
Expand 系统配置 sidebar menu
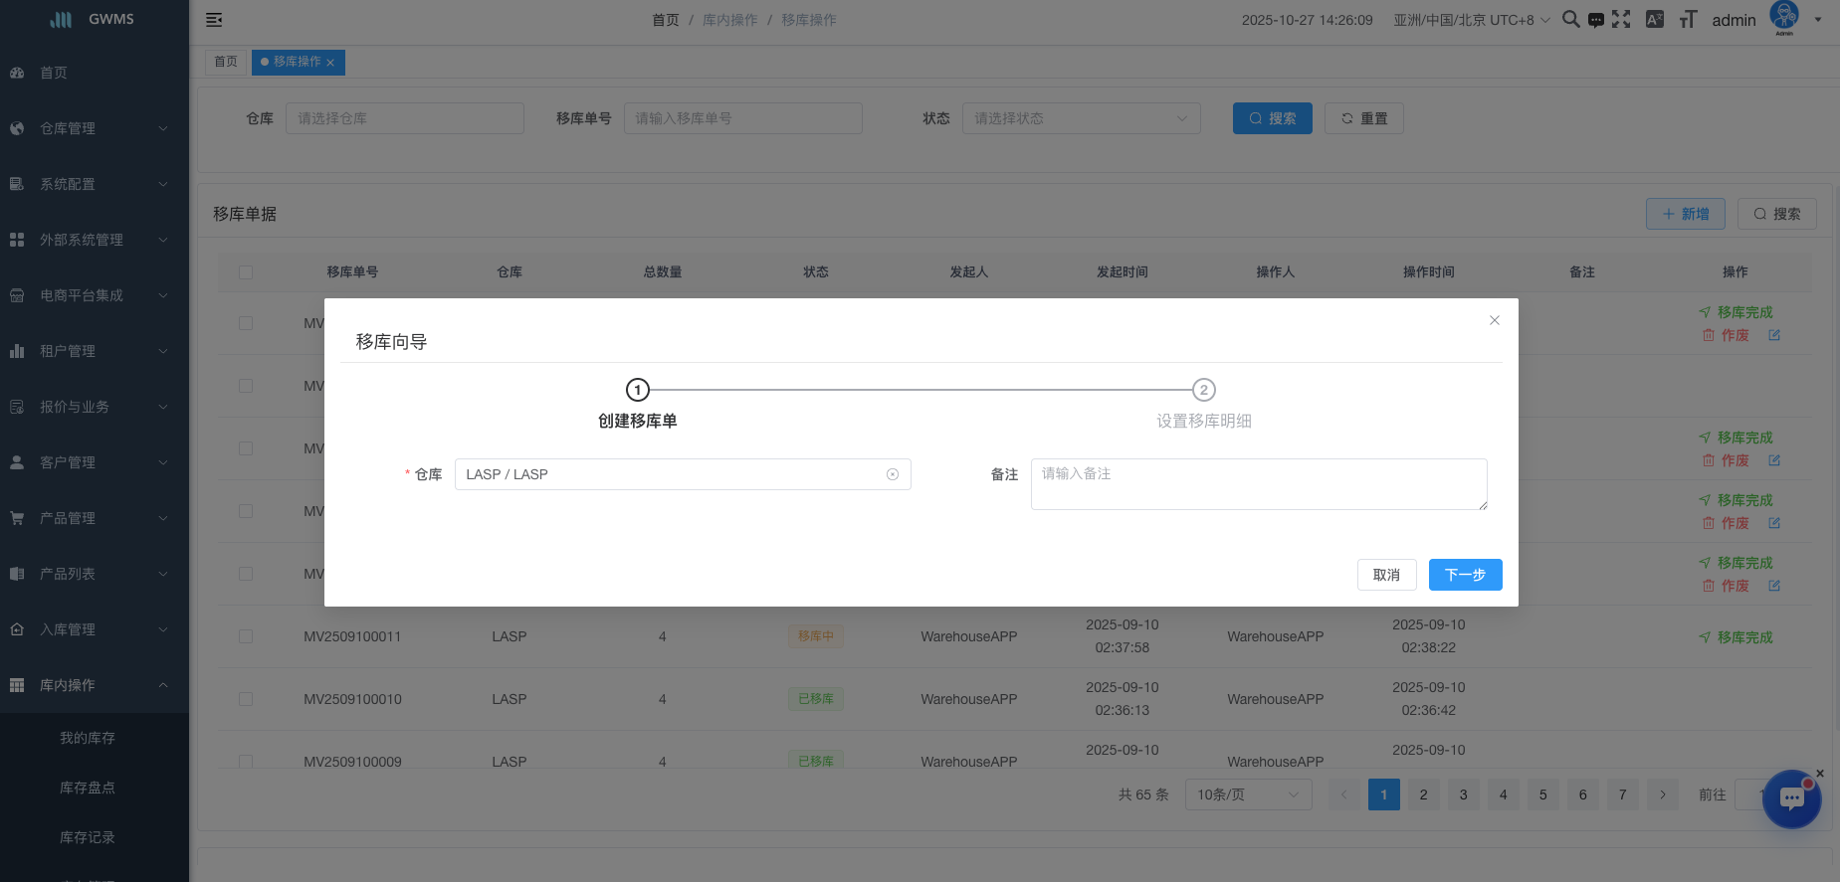point(95,184)
